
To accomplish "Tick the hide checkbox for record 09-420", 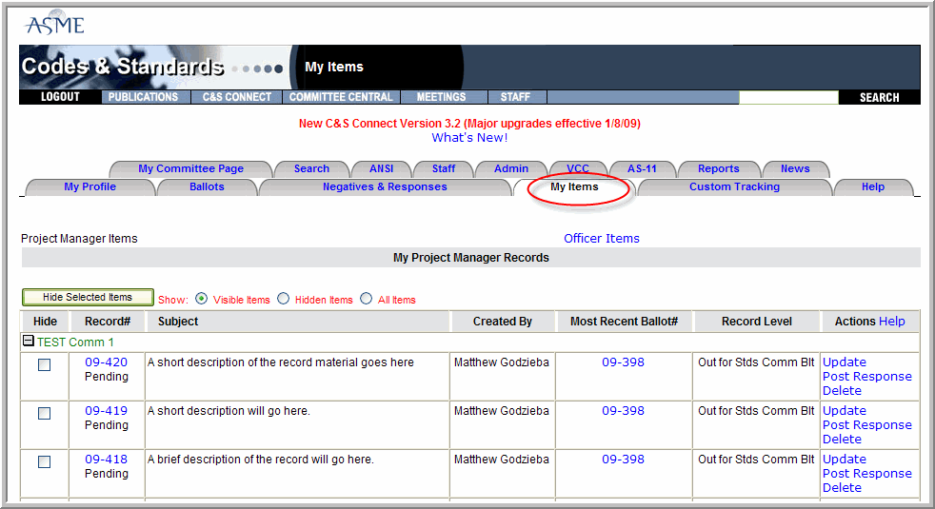I will (x=44, y=364).
